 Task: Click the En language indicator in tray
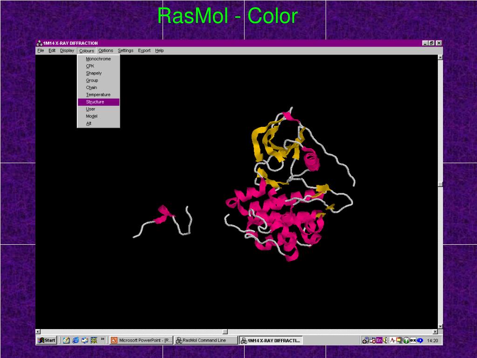pos(379,340)
